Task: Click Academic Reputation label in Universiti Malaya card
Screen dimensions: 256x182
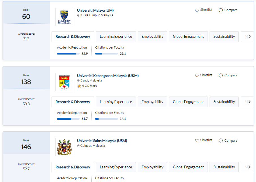Action: coord(72,47)
